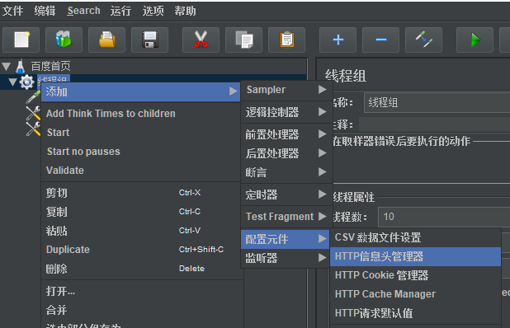Choose Duplicate in the context menu
The height and width of the screenshot is (328, 510).
click(x=141, y=250)
